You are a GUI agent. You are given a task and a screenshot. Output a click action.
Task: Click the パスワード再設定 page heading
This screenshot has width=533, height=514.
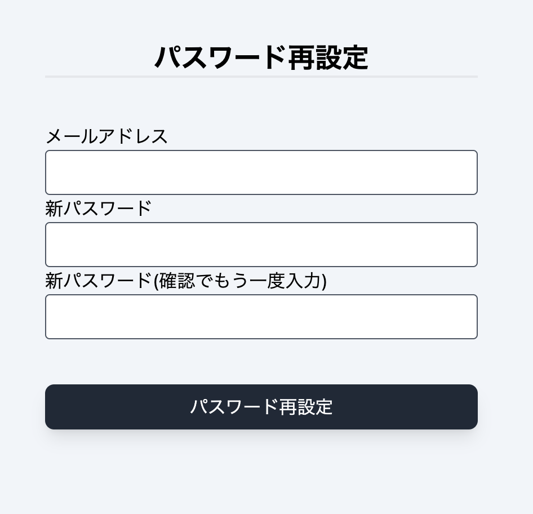click(x=261, y=56)
